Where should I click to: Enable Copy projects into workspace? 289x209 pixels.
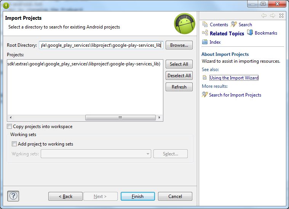[9, 127]
